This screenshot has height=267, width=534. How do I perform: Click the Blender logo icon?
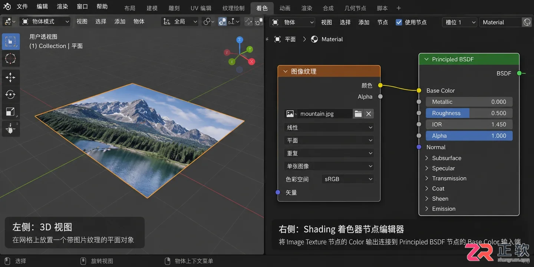coord(7,6)
